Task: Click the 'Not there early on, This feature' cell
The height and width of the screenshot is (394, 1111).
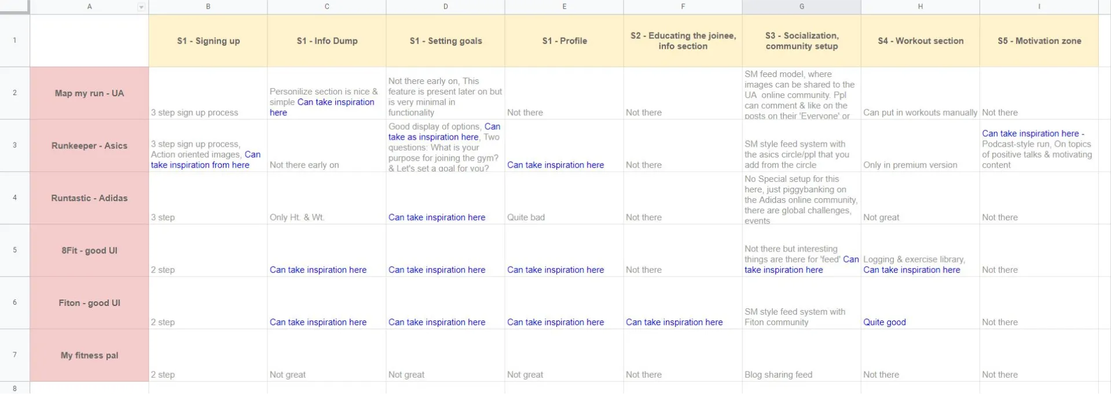Action: pos(445,93)
